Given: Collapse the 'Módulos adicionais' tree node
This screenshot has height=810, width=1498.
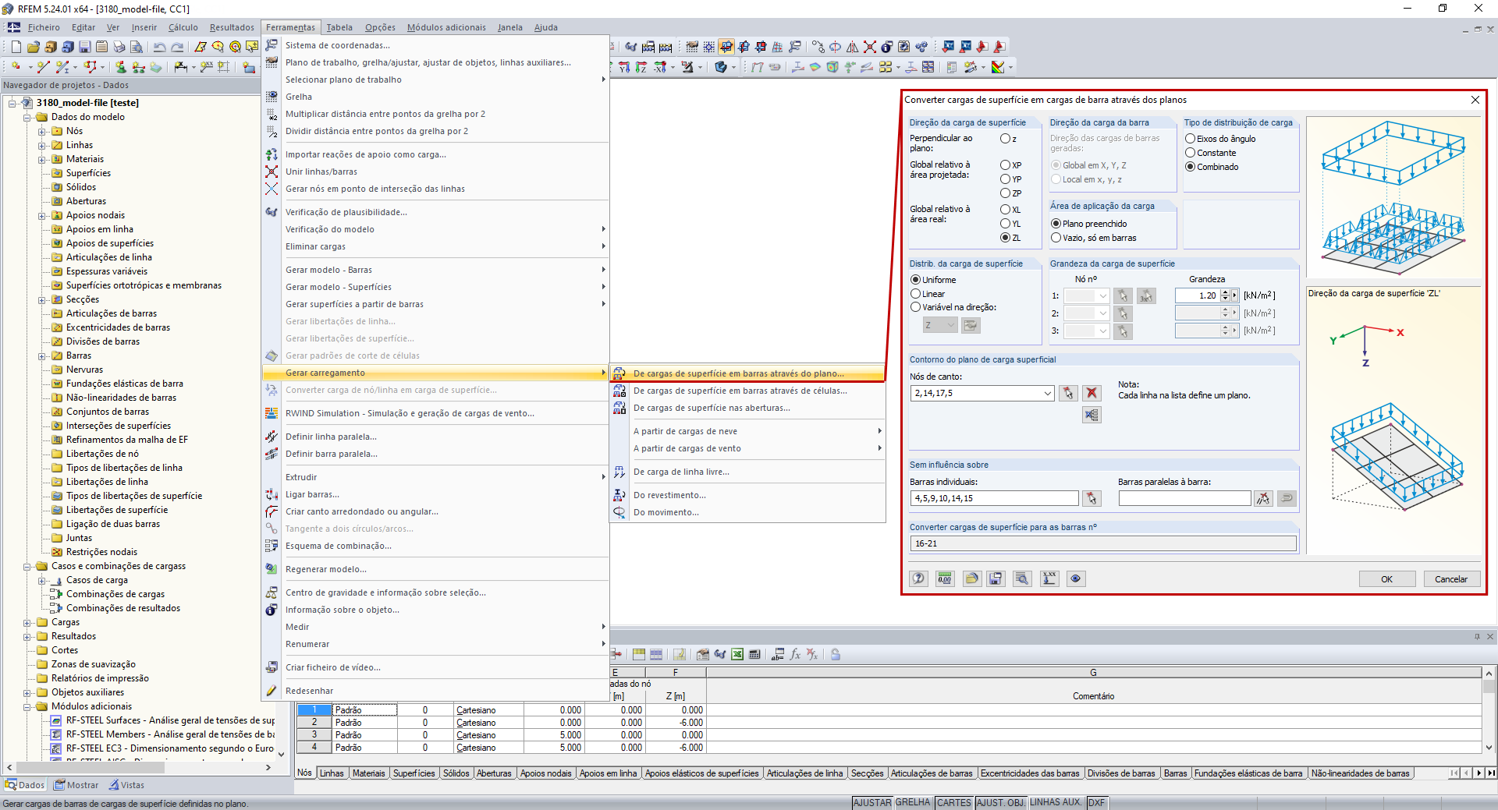Looking at the screenshot, I should click(27, 706).
